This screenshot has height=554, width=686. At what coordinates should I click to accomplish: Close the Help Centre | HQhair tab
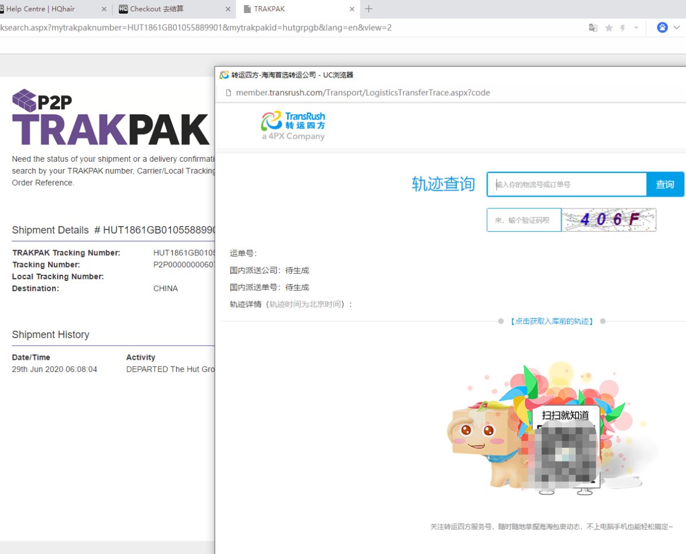[x=103, y=9]
